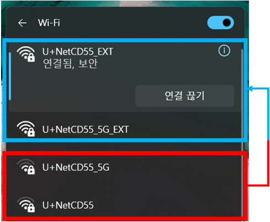This screenshot has height=222, width=270.
Task: Click signal lock icon of U+NetCD55
Action: [x=26, y=204]
